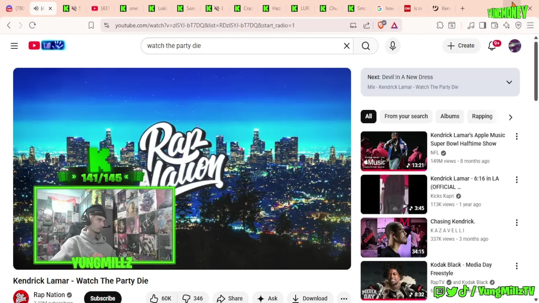Select the Albums filter chip

[x=450, y=116]
